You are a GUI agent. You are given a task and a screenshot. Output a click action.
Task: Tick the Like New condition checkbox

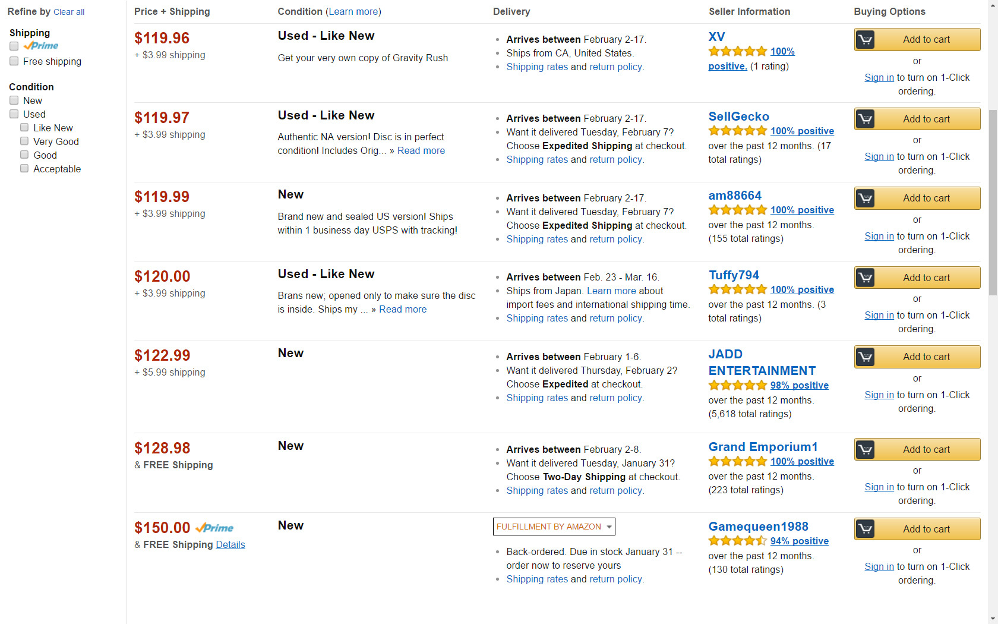[x=24, y=128]
